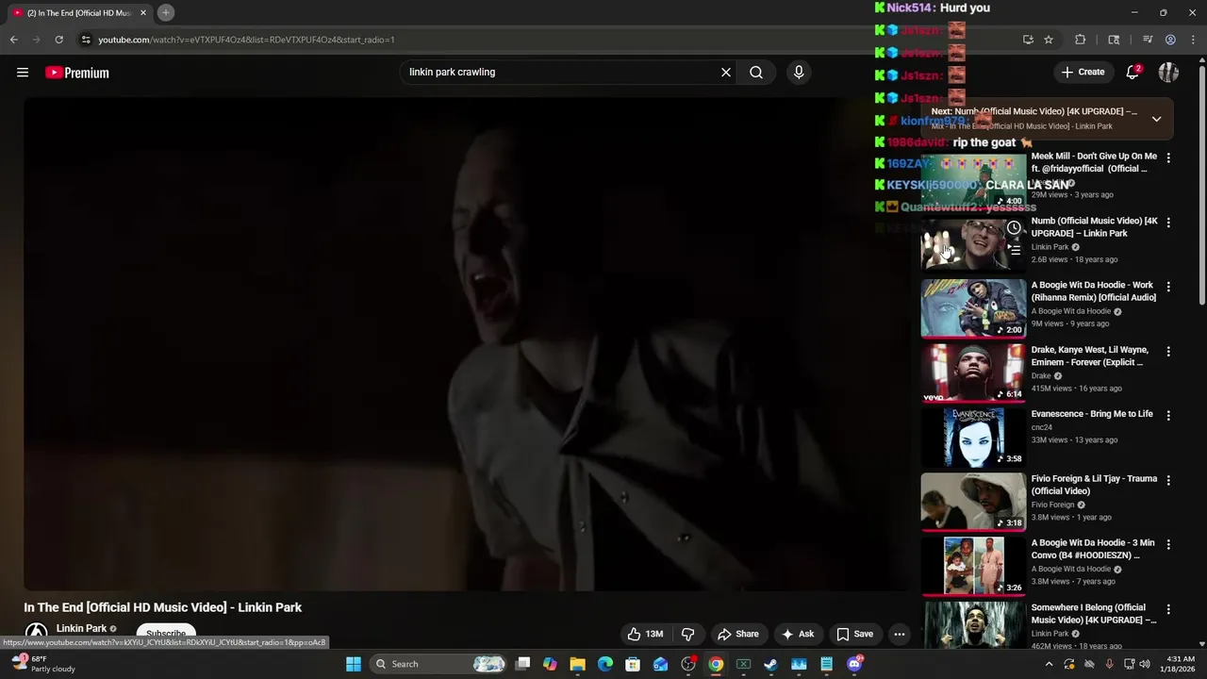Click the Ask button
Image resolution: width=1207 pixels, height=679 pixels.
point(798,634)
